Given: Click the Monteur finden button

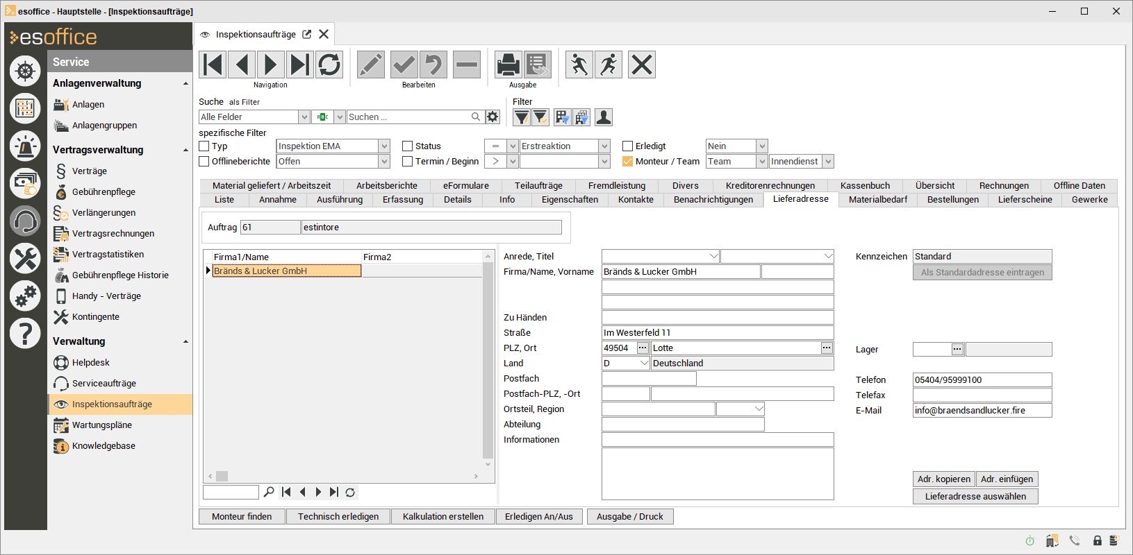Looking at the screenshot, I should 242,516.
